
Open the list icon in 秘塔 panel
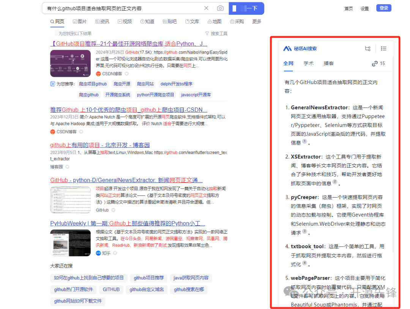[383, 48]
